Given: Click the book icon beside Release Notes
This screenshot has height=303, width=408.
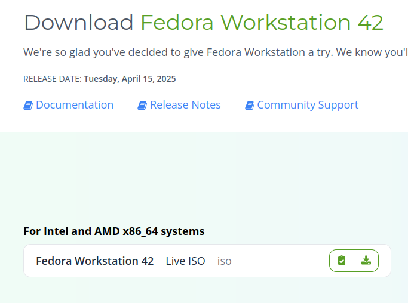Looking at the screenshot, I should (x=142, y=106).
